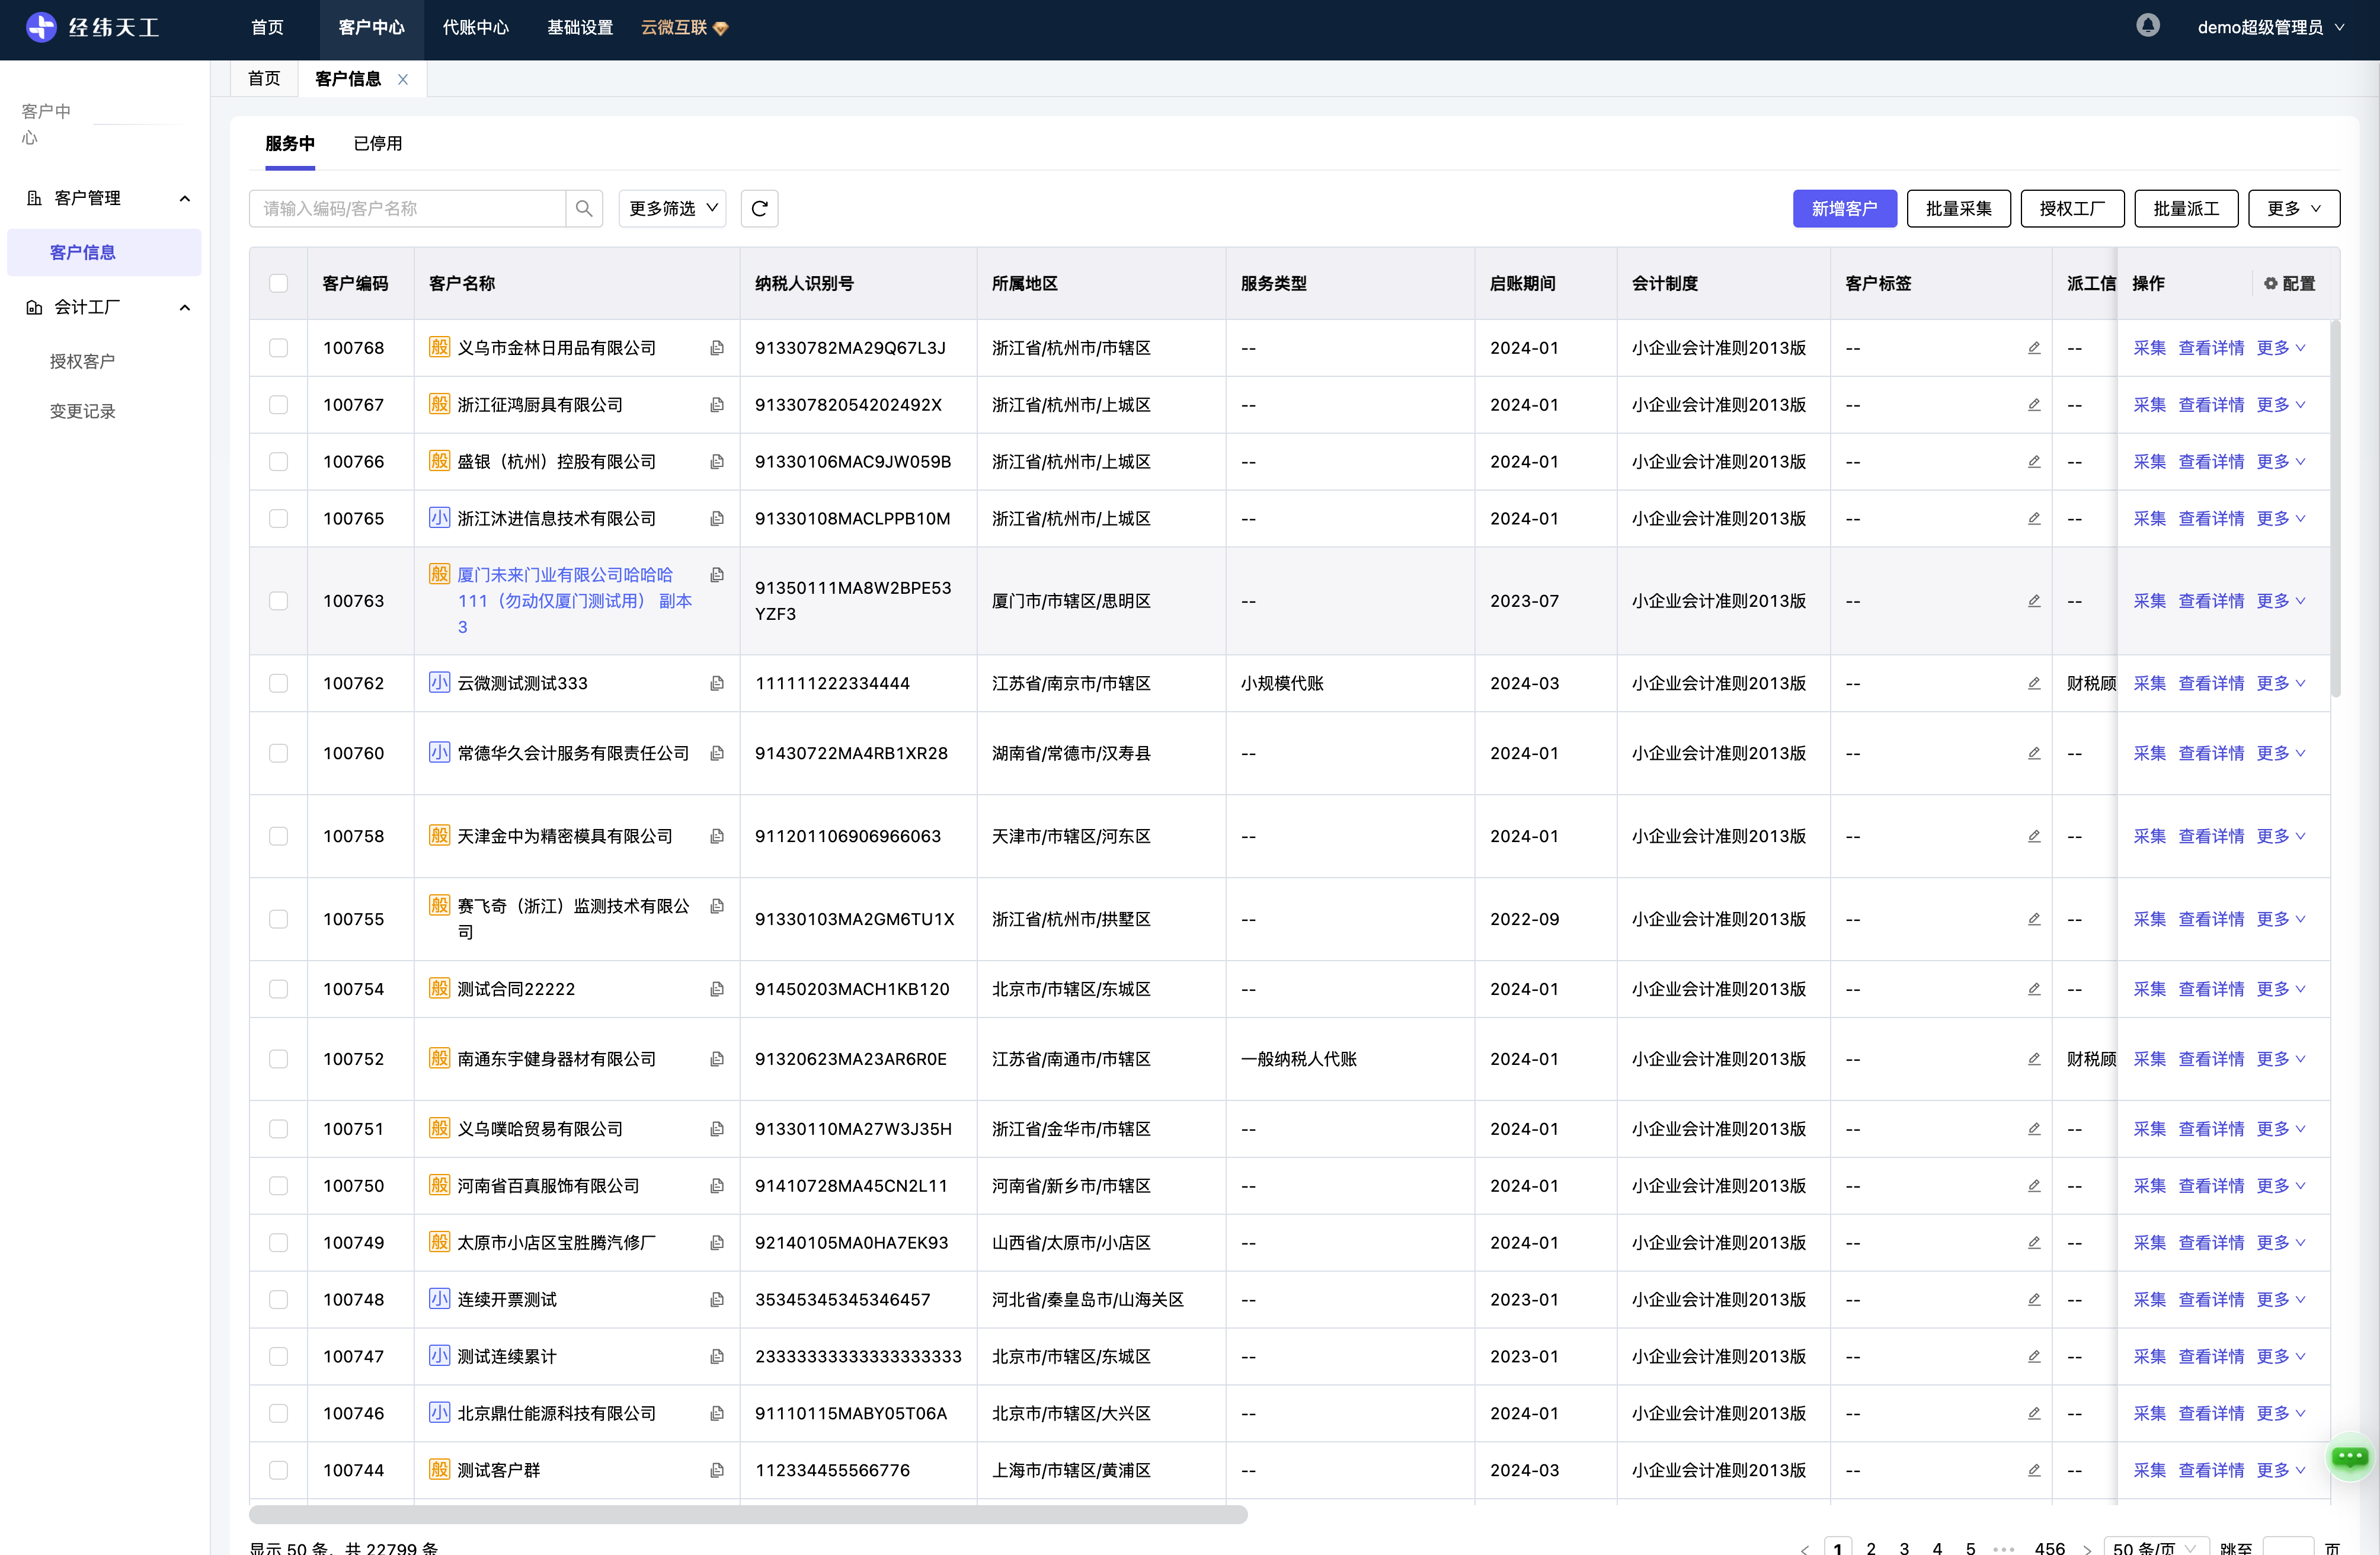
Task: Edit customer tag for row 100749
Action: [x=2034, y=1243]
